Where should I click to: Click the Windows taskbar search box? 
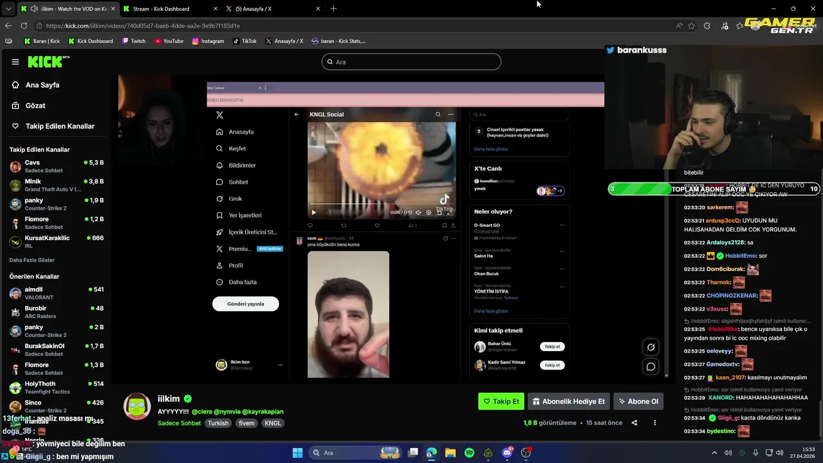click(355, 453)
